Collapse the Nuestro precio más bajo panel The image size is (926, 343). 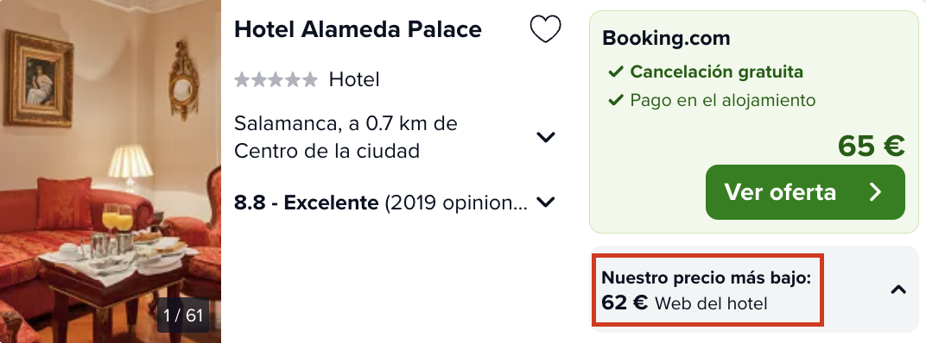click(x=898, y=290)
